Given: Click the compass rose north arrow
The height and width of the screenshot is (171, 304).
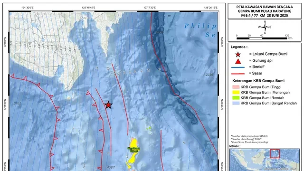Looking at the screenshot, I should coord(265,27).
